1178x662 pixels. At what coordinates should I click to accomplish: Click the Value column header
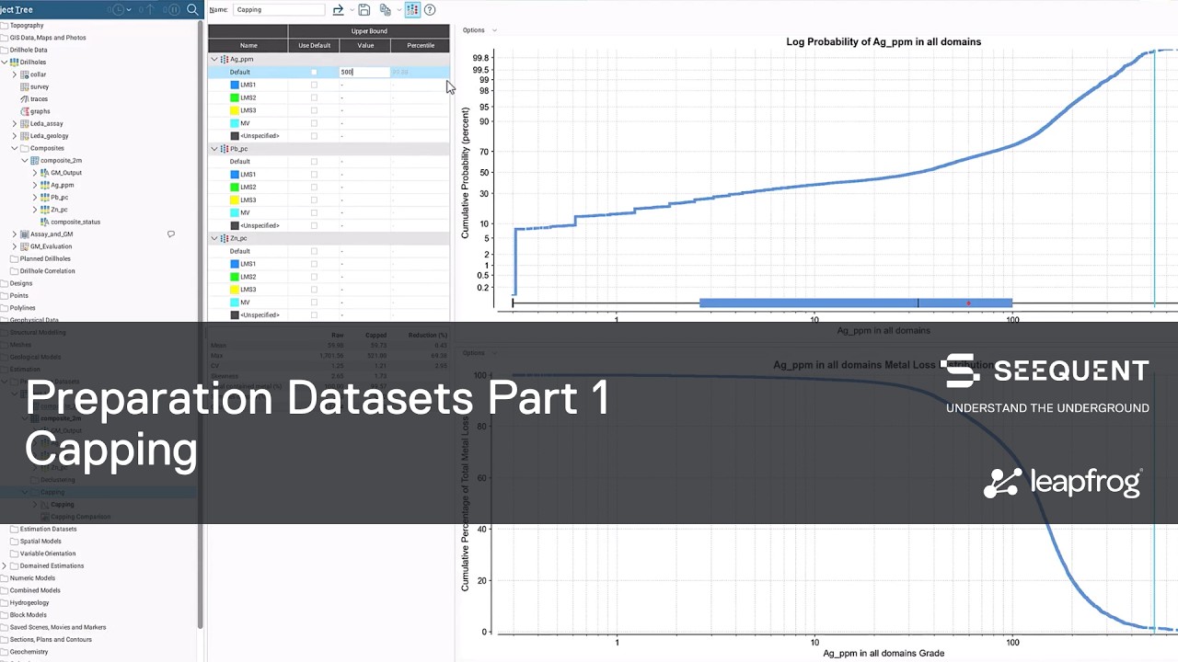(x=365, y=45)
